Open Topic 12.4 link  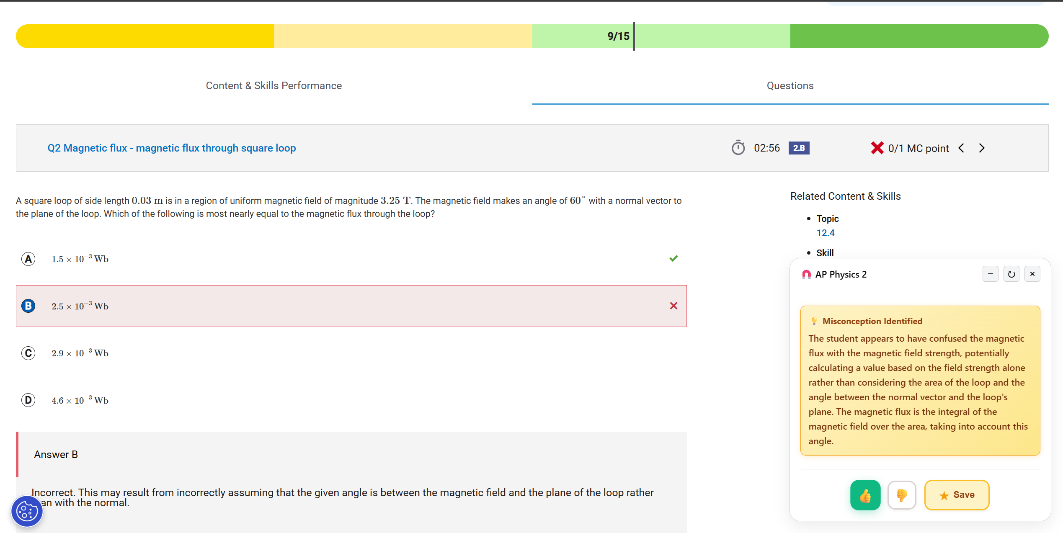(825, 233)
